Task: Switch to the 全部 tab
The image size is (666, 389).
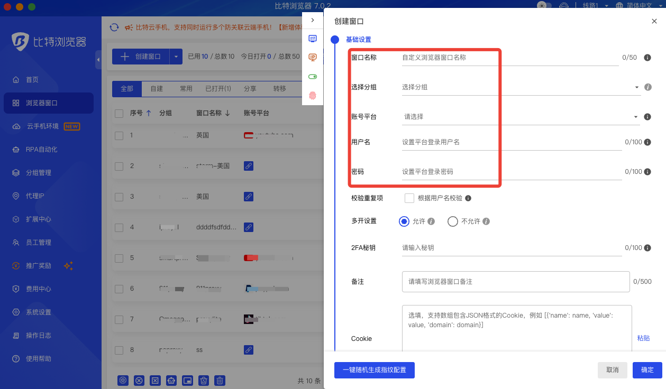Action: tap(127, 89)
